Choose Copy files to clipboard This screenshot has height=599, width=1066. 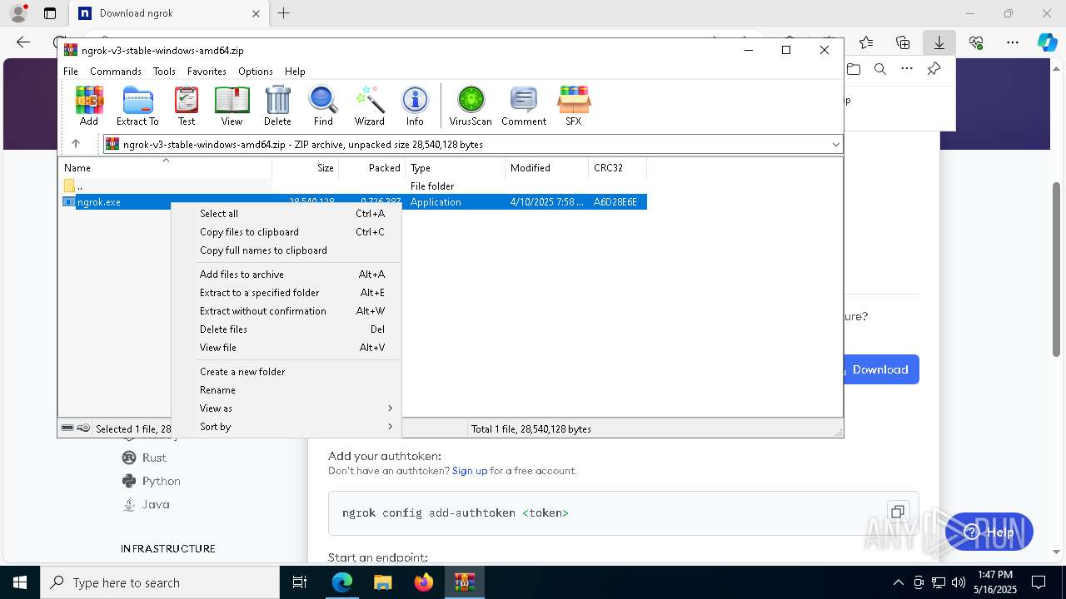click(286, 231)
